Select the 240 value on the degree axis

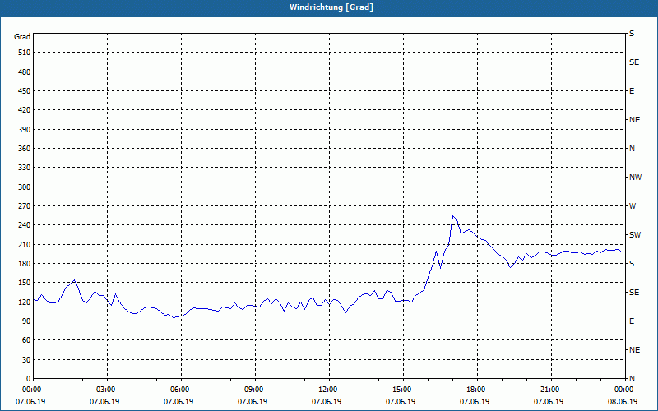[25, 224]
